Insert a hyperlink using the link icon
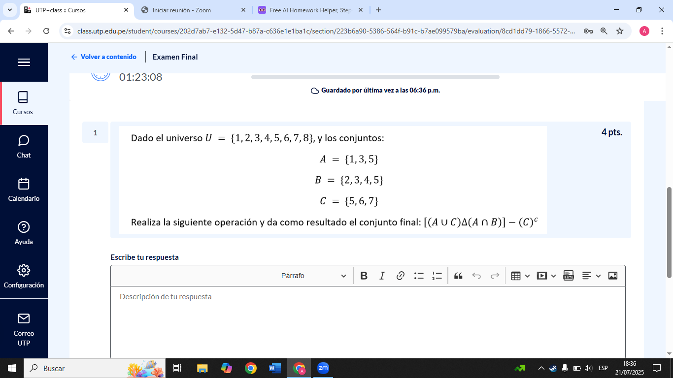673x378 pixels. 400,276
